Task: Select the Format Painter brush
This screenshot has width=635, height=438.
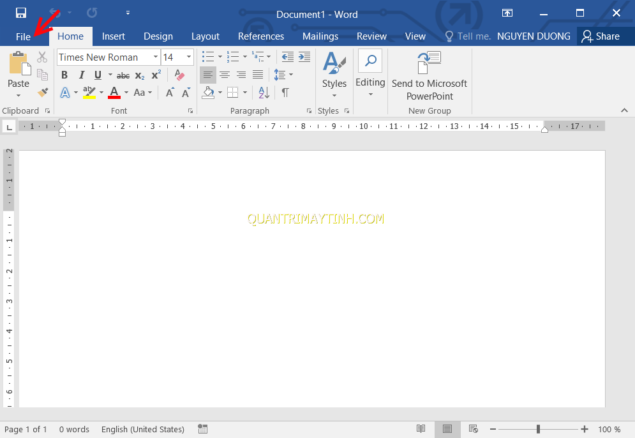Action: coord(42,93)
